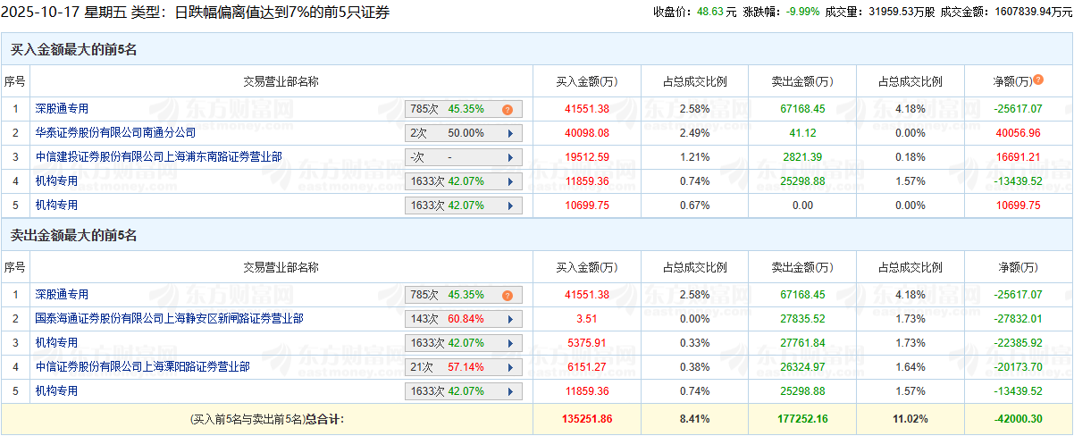The image size is (1074, 436).
Task: Click 深股通专用 name in the buy table
Action: 63,108
